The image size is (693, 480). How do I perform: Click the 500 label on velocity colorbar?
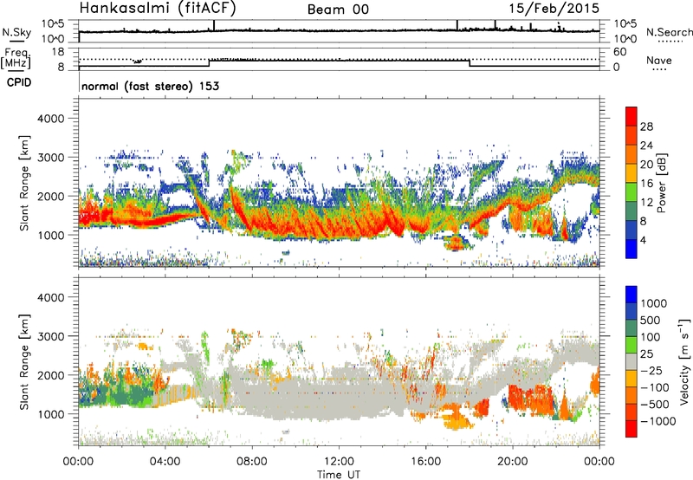click(651, 321)
